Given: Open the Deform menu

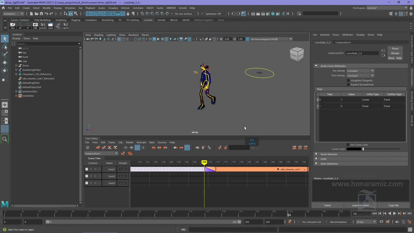Looking at the screenshot, I should [125, 8].
